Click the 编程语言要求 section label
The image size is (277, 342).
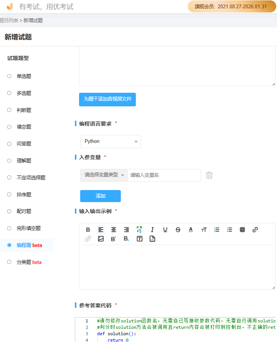pyautogui.click(x=95, y=124)
